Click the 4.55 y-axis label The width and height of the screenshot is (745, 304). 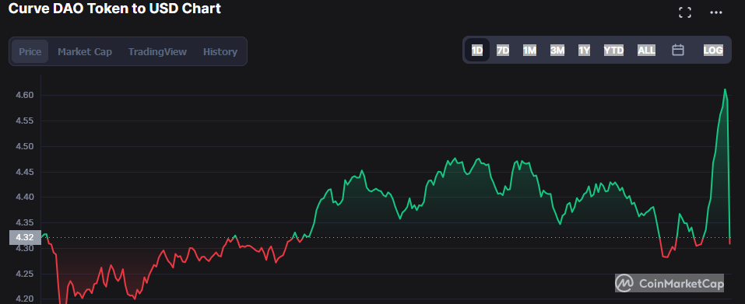coord(25,121)
